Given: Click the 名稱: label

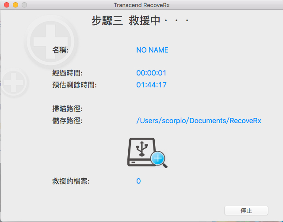Looking at the screenshot, I should point(61,50).
